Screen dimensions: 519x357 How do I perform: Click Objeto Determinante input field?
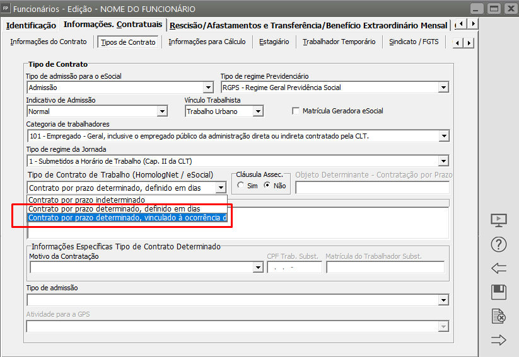click(372, 188)
